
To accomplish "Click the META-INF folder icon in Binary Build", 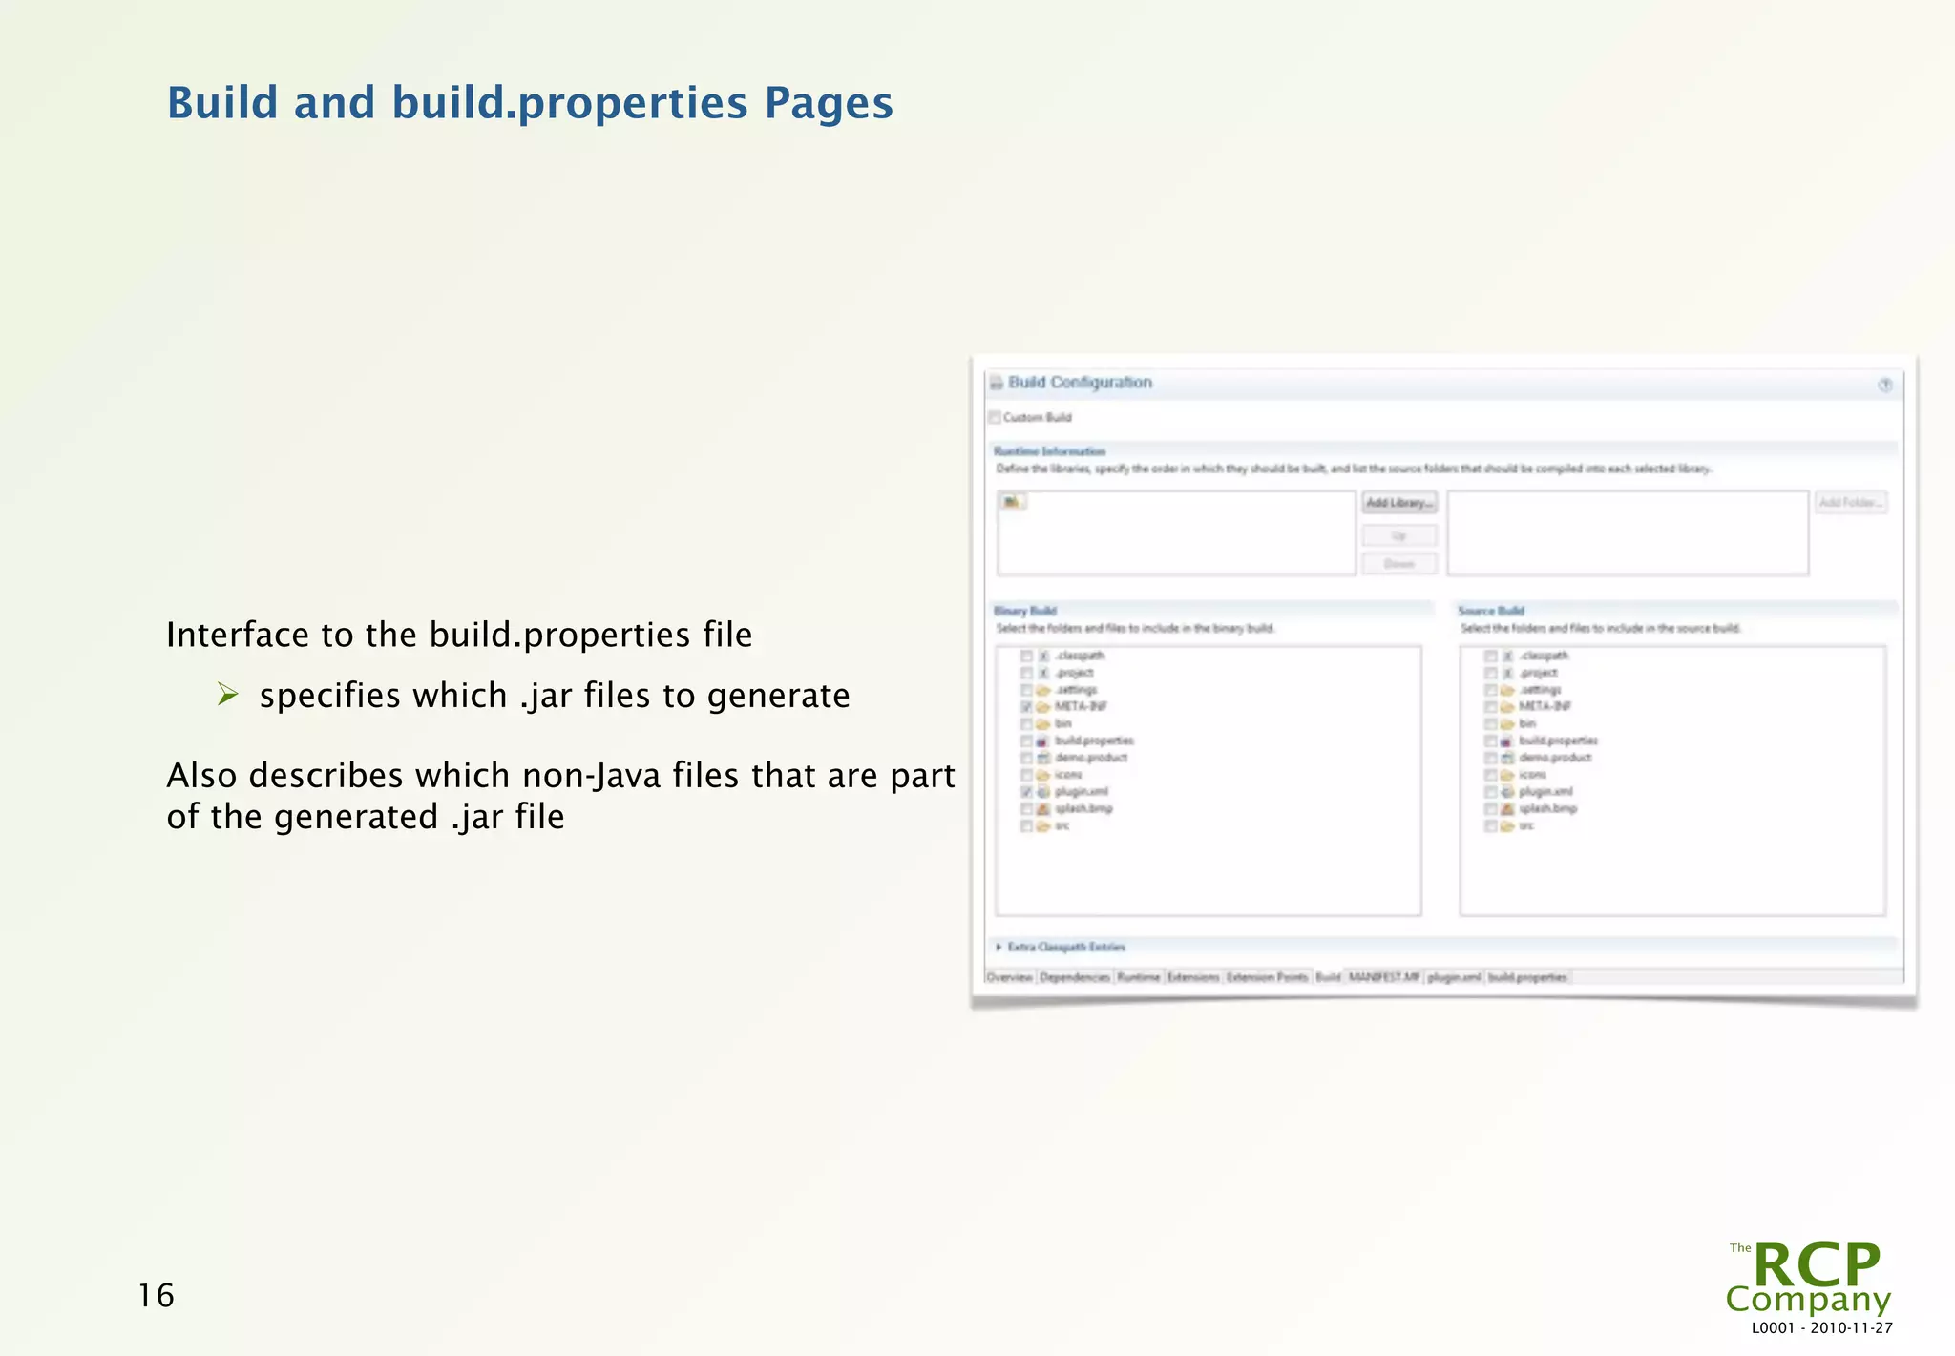I will 1043,707.
